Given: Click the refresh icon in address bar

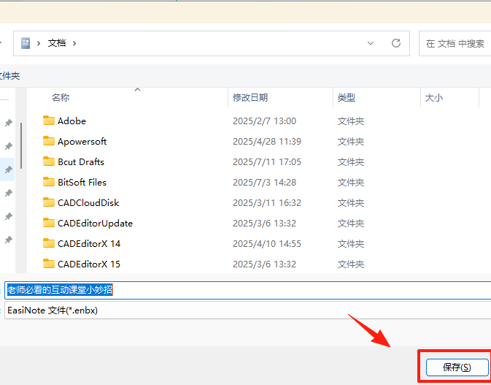Looking at the screenshot, I should pos(396,43).
